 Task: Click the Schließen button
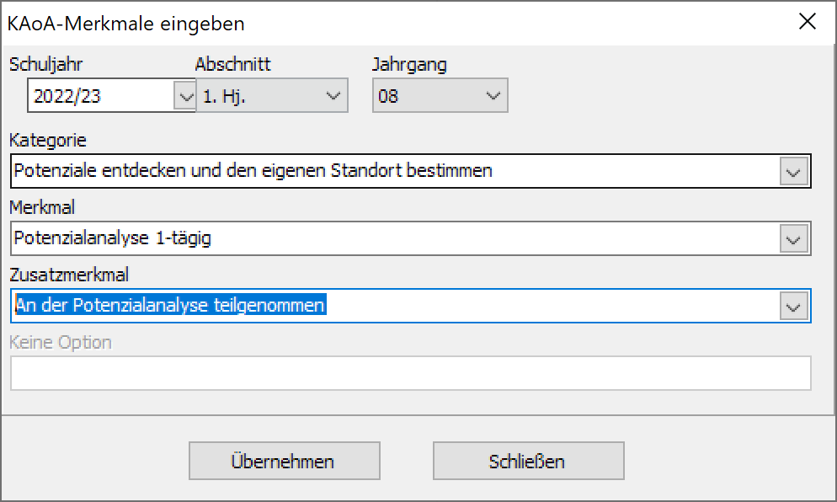(528, 461)
